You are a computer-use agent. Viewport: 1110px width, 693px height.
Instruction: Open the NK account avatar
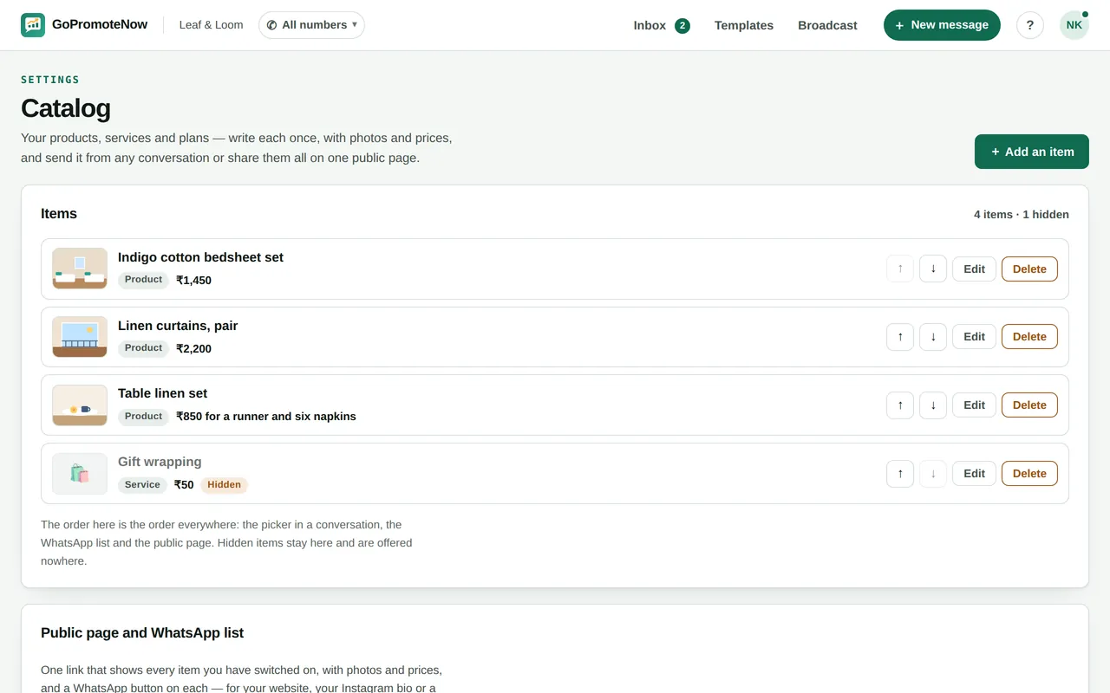tap(1074, 25)
